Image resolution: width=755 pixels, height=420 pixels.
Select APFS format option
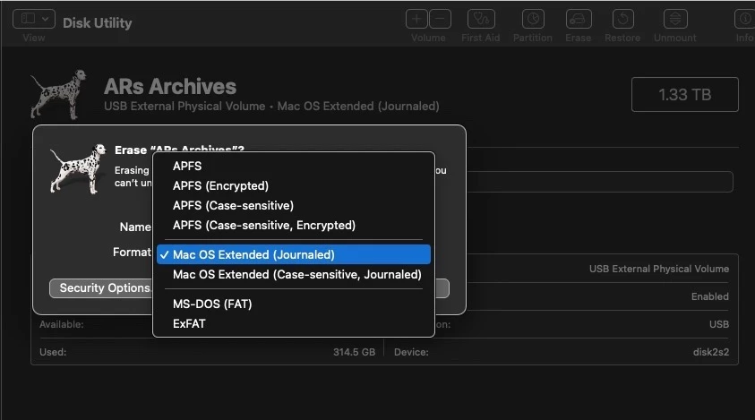click(293, 166)
